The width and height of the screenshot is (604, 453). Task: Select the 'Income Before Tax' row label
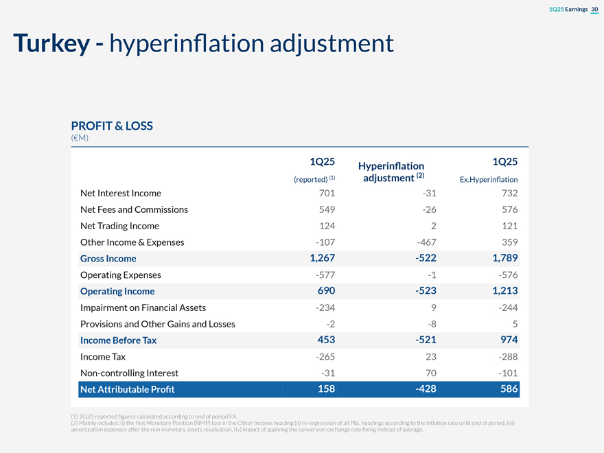[x=118, y=340]
